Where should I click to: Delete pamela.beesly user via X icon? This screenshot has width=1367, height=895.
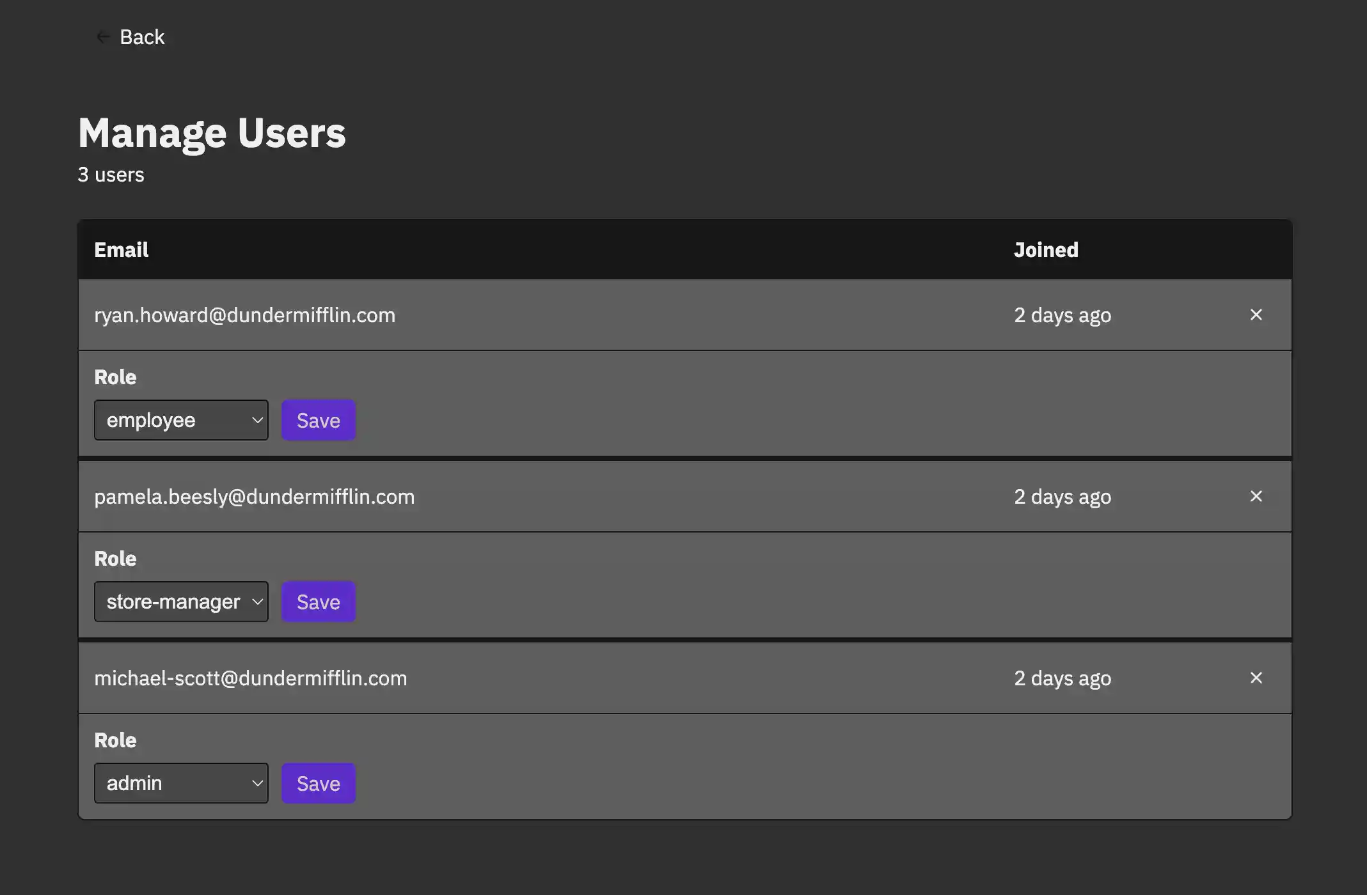pos(1256,496)
